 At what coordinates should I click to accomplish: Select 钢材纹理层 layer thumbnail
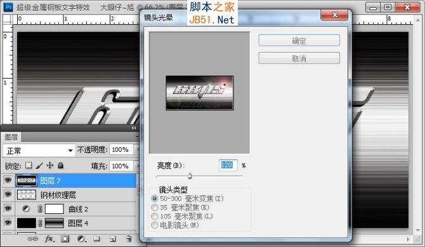(26, 194)
